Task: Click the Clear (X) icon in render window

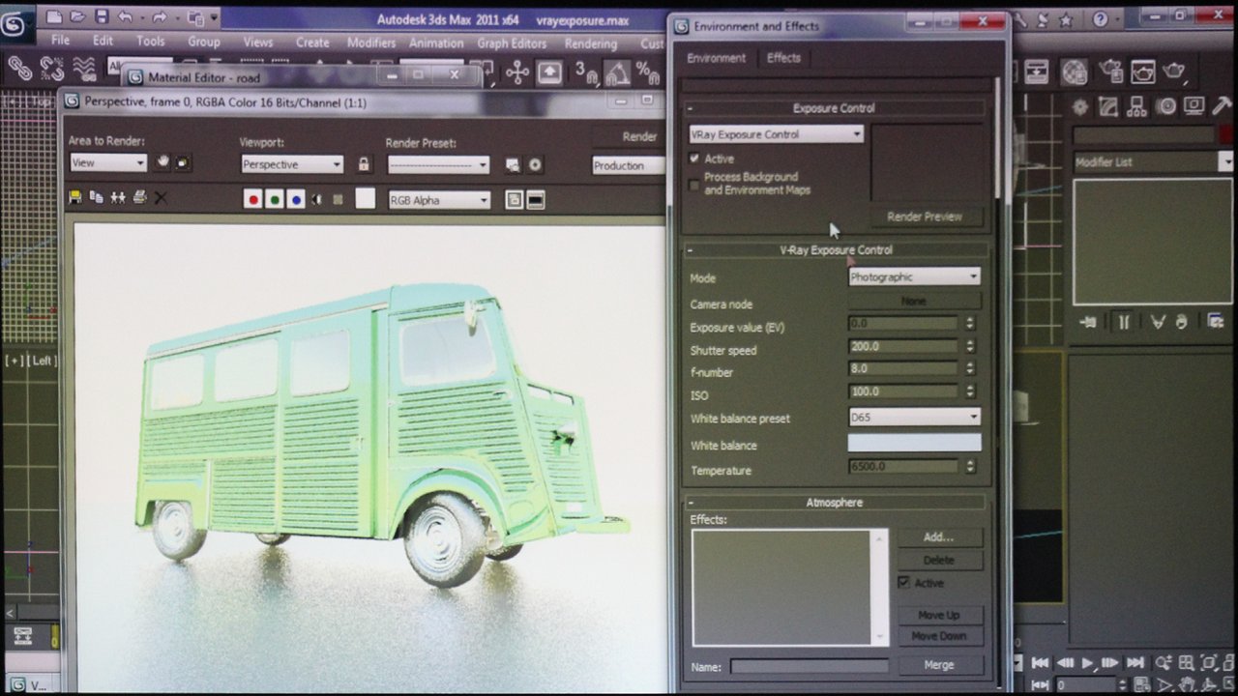Action: pos(161,198)
